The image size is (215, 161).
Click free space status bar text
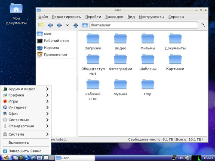tap(165, 140)
